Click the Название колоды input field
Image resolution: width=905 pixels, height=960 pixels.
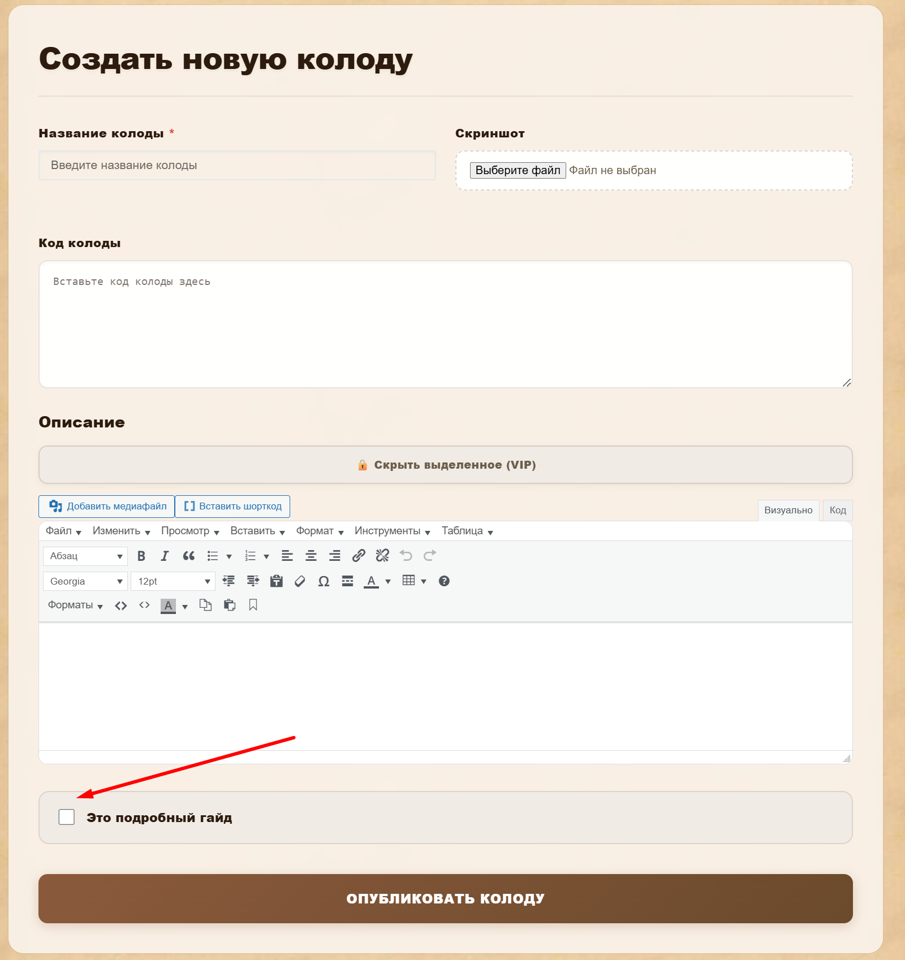(x=237, y=166)
